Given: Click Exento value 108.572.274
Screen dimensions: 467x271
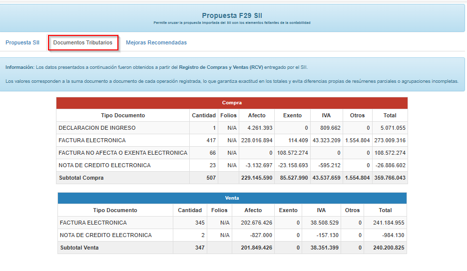Looking at the screenshot, I should pyautogui.click(x=293, y=153).
